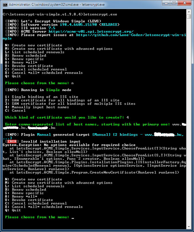Click the window title text letsencrypt.exe
Viewport: 194px width, 232px height.
(x=93, y=5)
